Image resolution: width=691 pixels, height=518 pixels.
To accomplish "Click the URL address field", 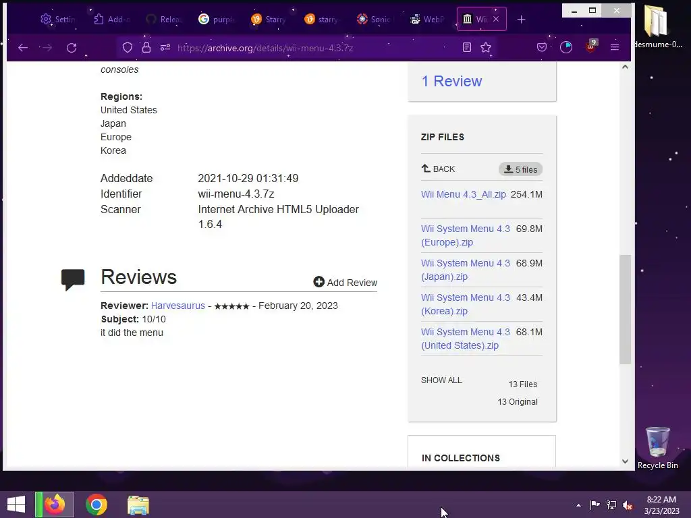I will point(308,48).
